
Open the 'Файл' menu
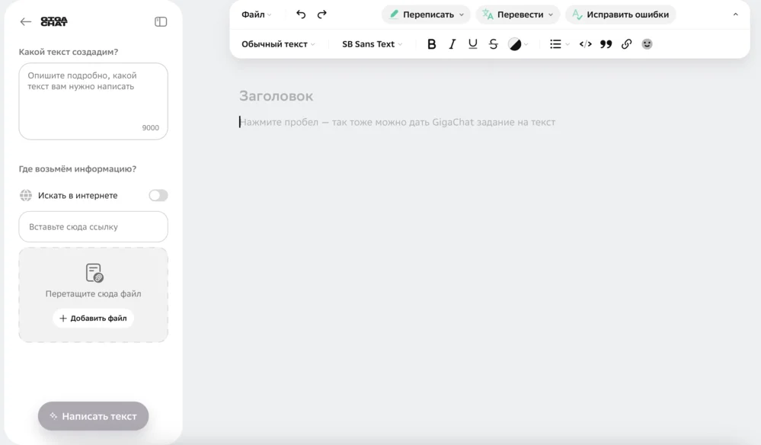(256, 14)
